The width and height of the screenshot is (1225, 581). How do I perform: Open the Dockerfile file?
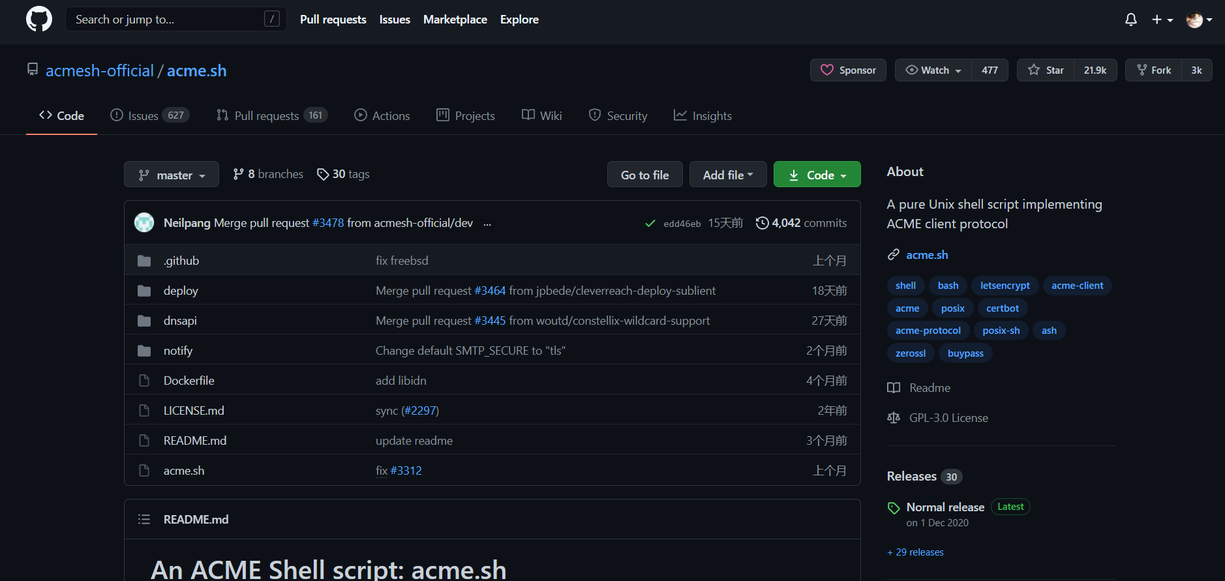(189, 381)
